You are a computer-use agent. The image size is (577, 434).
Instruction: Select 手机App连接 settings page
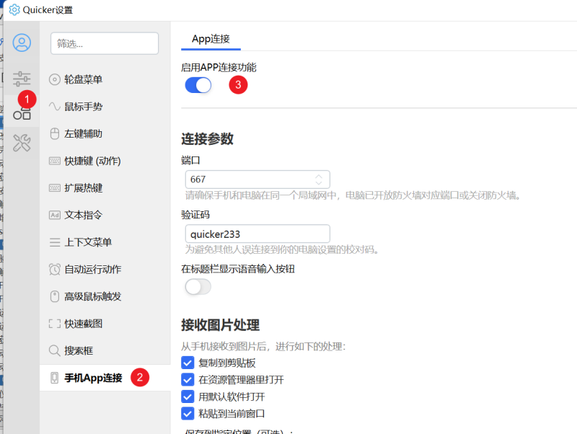pos(105,378)
